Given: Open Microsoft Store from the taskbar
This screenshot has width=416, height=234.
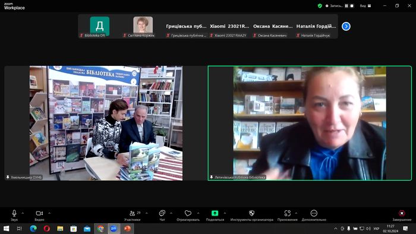Looking at the screenshot, I should click(74, 229).
